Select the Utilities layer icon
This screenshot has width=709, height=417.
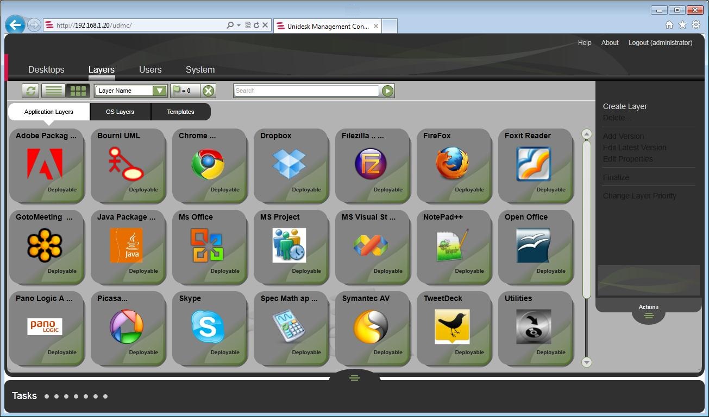coord(534,326)
